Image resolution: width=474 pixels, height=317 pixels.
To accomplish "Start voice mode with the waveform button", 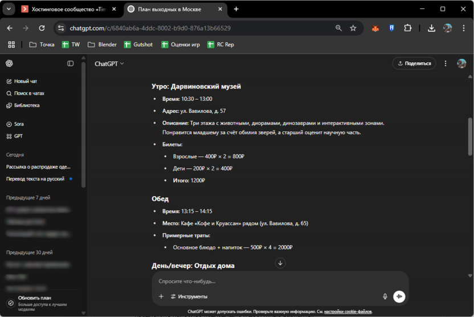I will (399, 296).
